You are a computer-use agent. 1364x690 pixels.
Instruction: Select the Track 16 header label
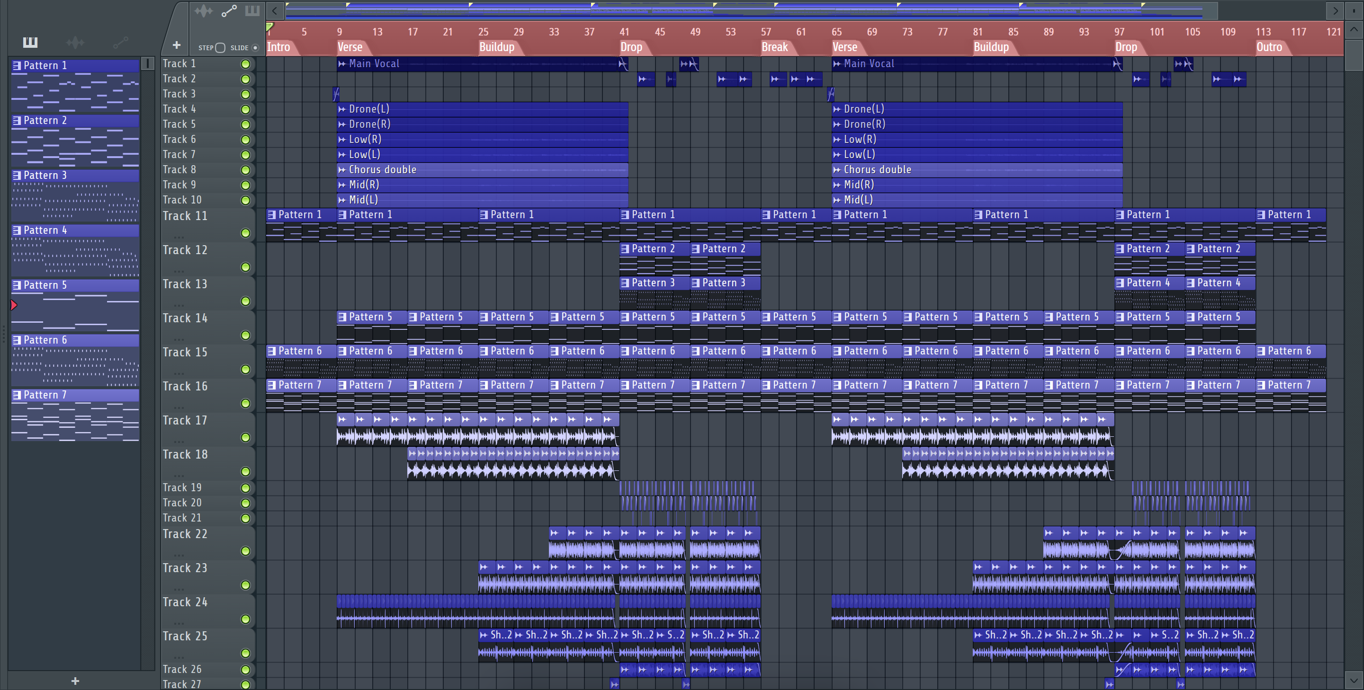pos(185,386)
